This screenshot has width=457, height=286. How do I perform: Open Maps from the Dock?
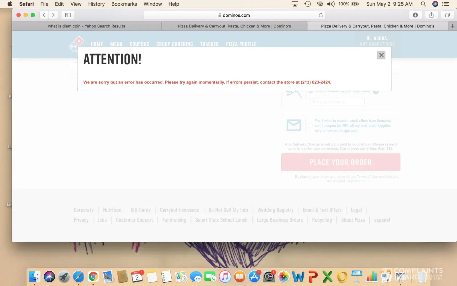click(181, 277)
